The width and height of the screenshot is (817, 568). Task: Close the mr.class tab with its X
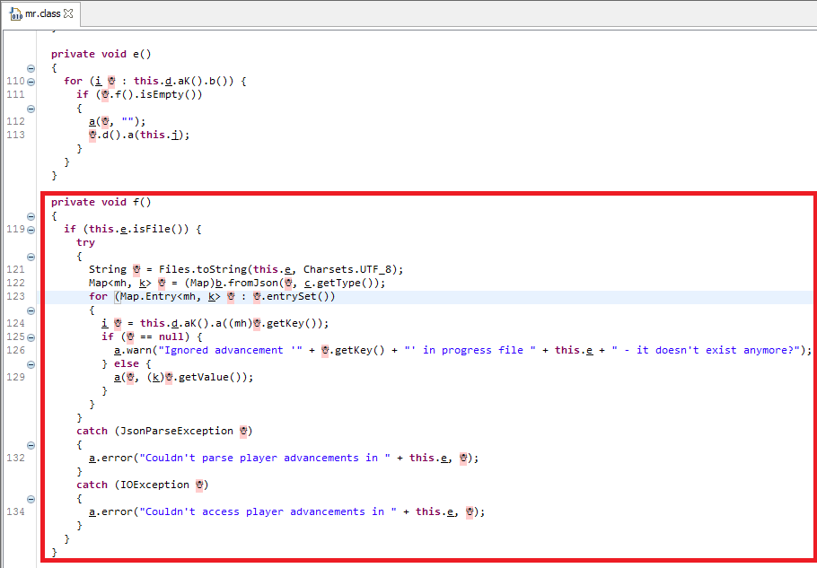(68, 14)
